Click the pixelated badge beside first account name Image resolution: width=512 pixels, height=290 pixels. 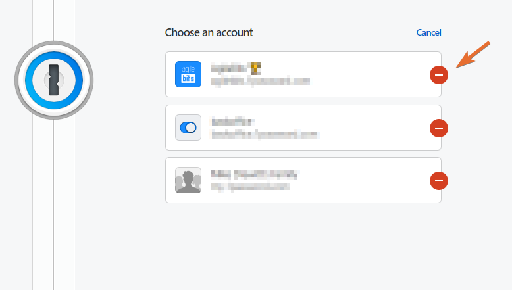click(255, 66)
